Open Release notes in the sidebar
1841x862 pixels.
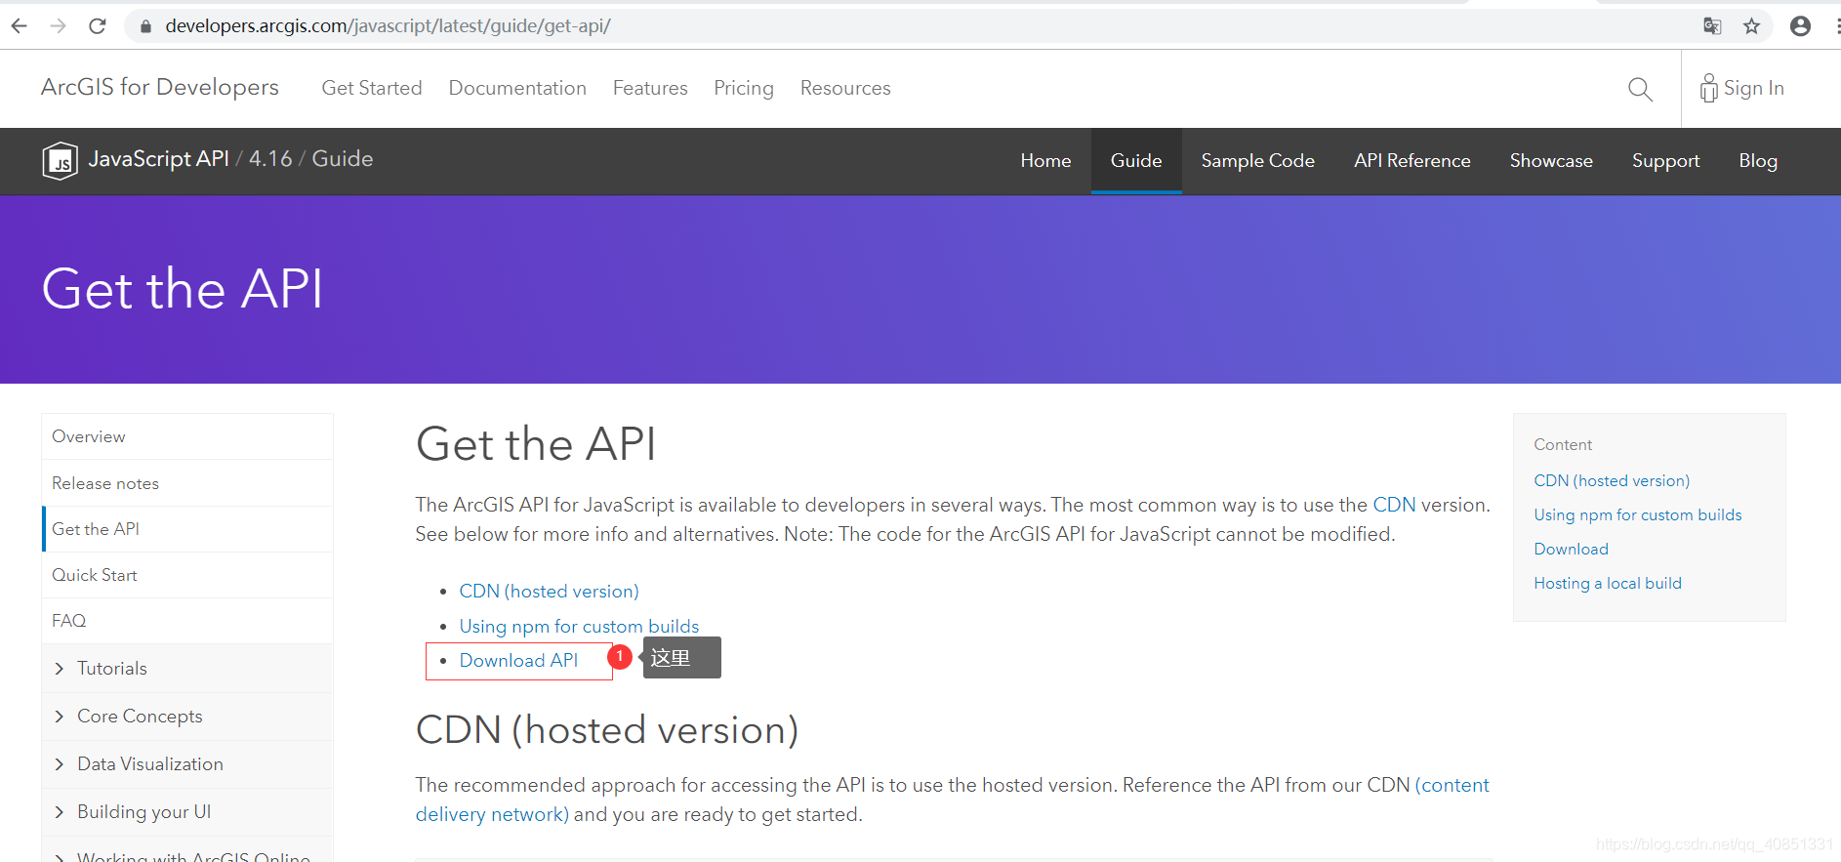187,483
